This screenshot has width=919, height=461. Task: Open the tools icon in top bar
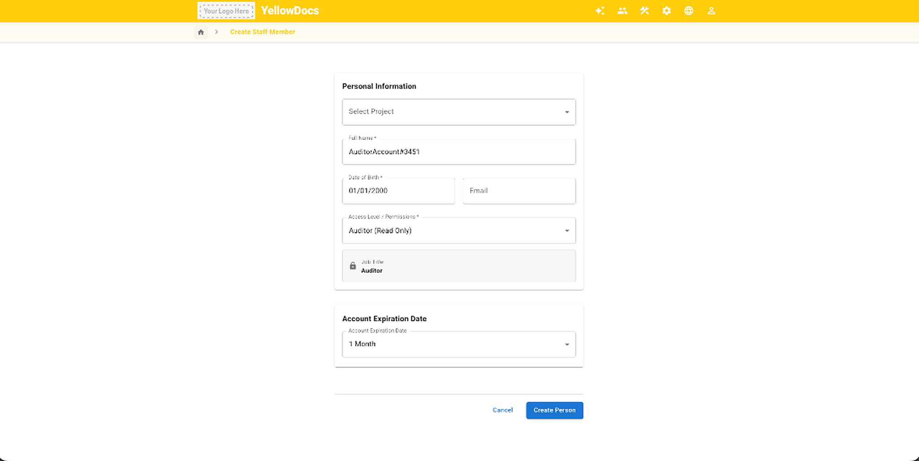[644, 11]
